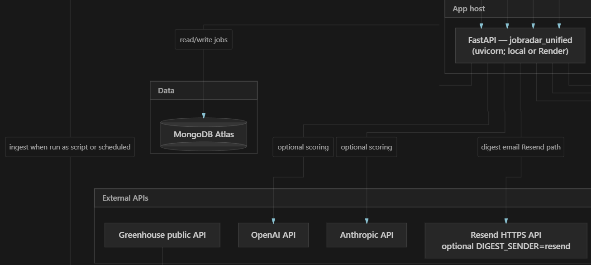Click the 'digest email Resend path' label
This screenshot has width=591, height=265.
521,147
